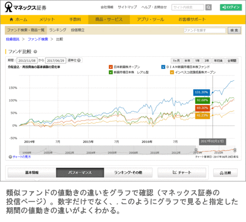Viewport: 246px width, 222px height.
Task: Click the start date field 2013/11/08
Action: point(27,61)
